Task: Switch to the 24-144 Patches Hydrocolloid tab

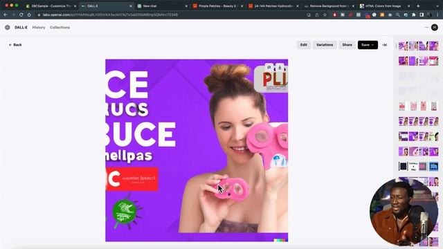Action: click(x=273, y=6)
